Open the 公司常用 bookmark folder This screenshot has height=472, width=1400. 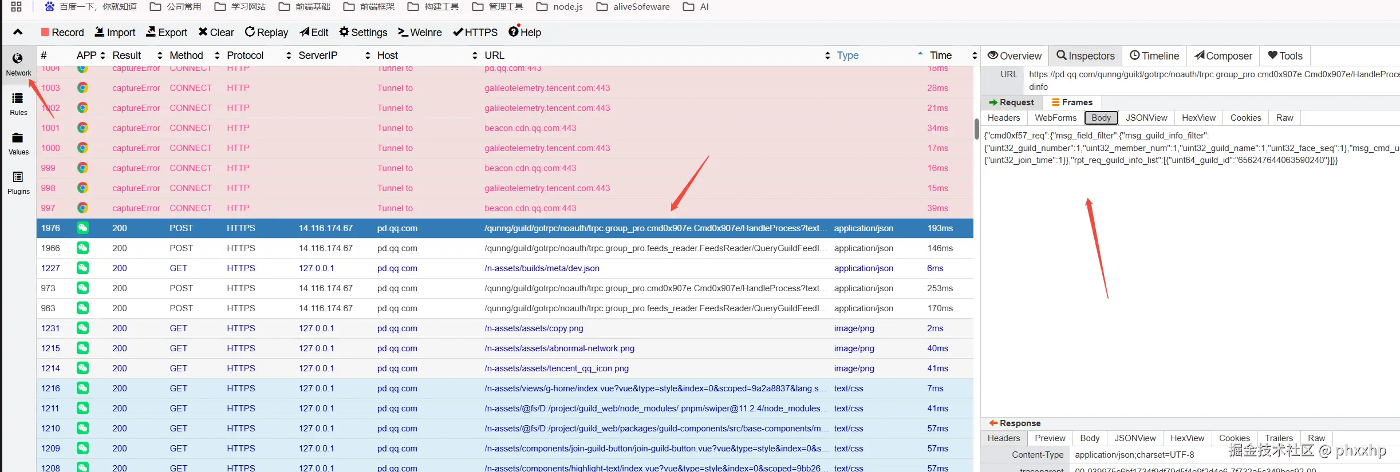(175, 7)
